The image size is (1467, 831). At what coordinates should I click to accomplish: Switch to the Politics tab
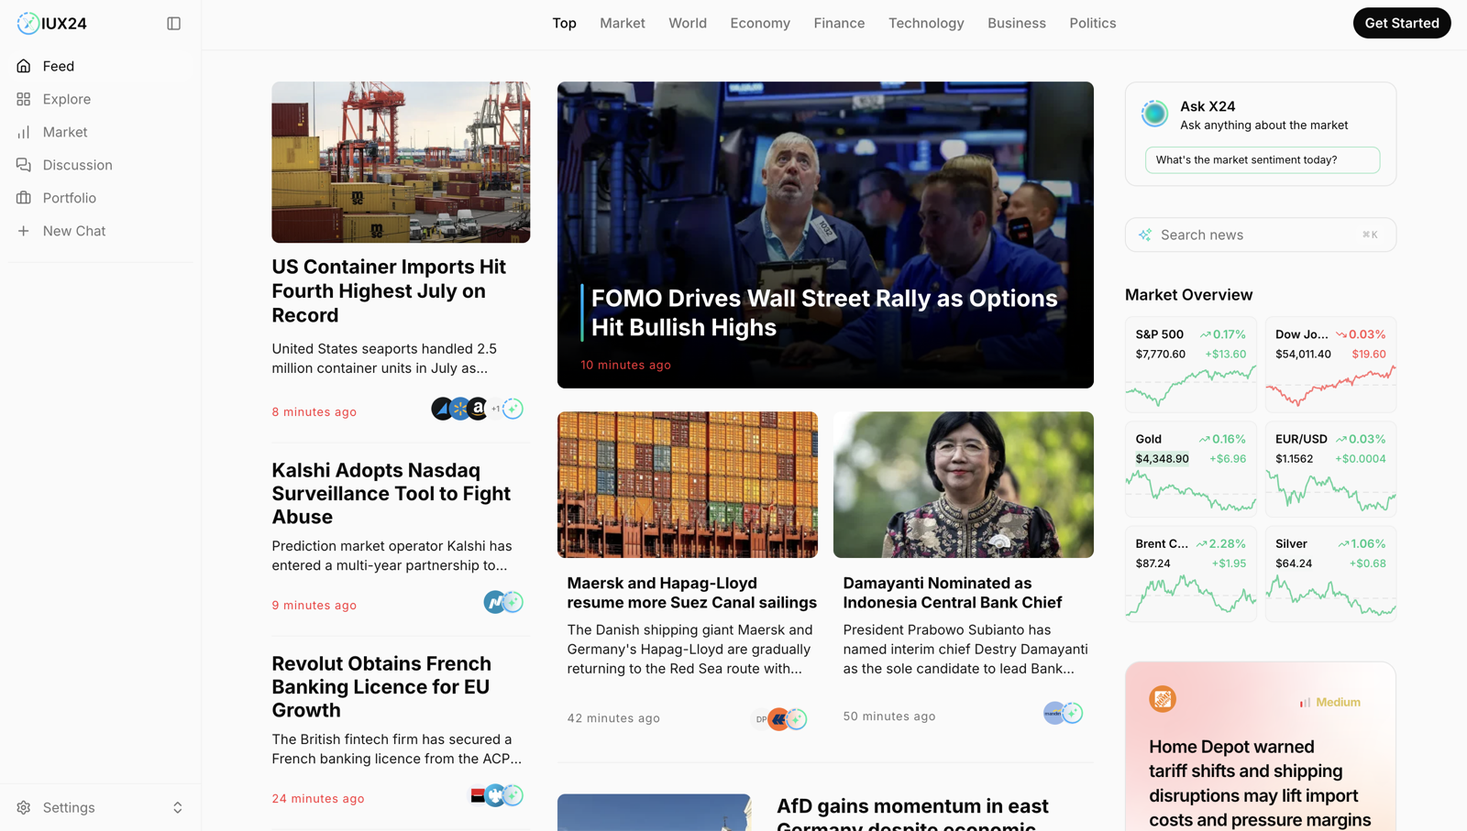[1093, 23]
